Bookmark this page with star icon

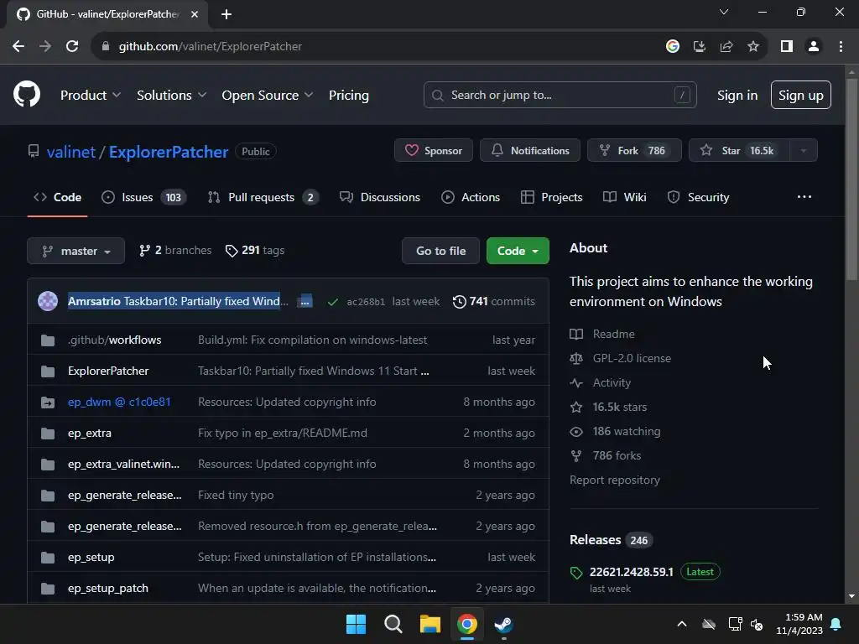(x=752, y=47)
